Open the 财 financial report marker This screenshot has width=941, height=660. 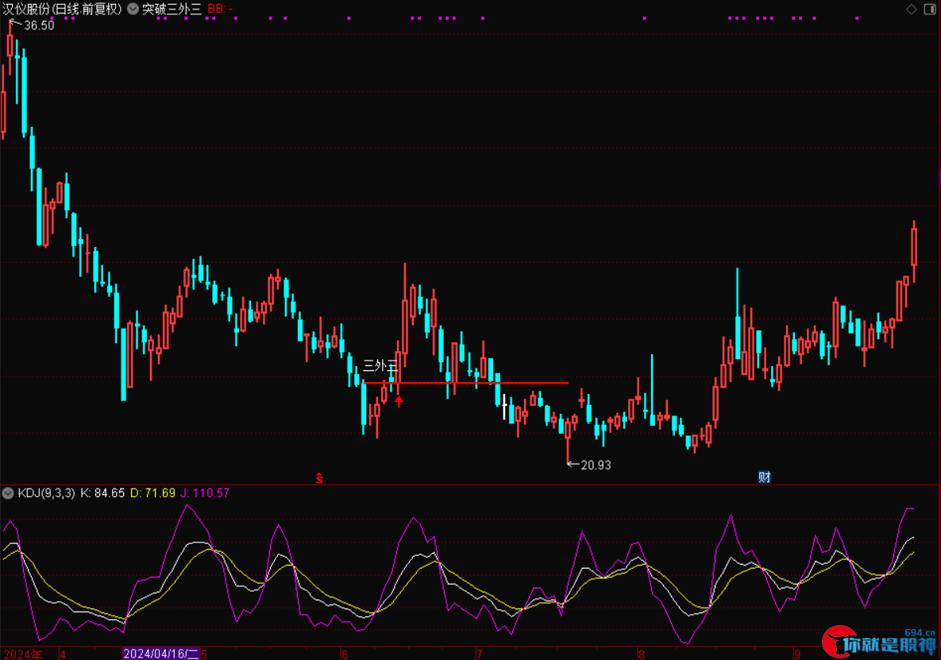(764, 477)
